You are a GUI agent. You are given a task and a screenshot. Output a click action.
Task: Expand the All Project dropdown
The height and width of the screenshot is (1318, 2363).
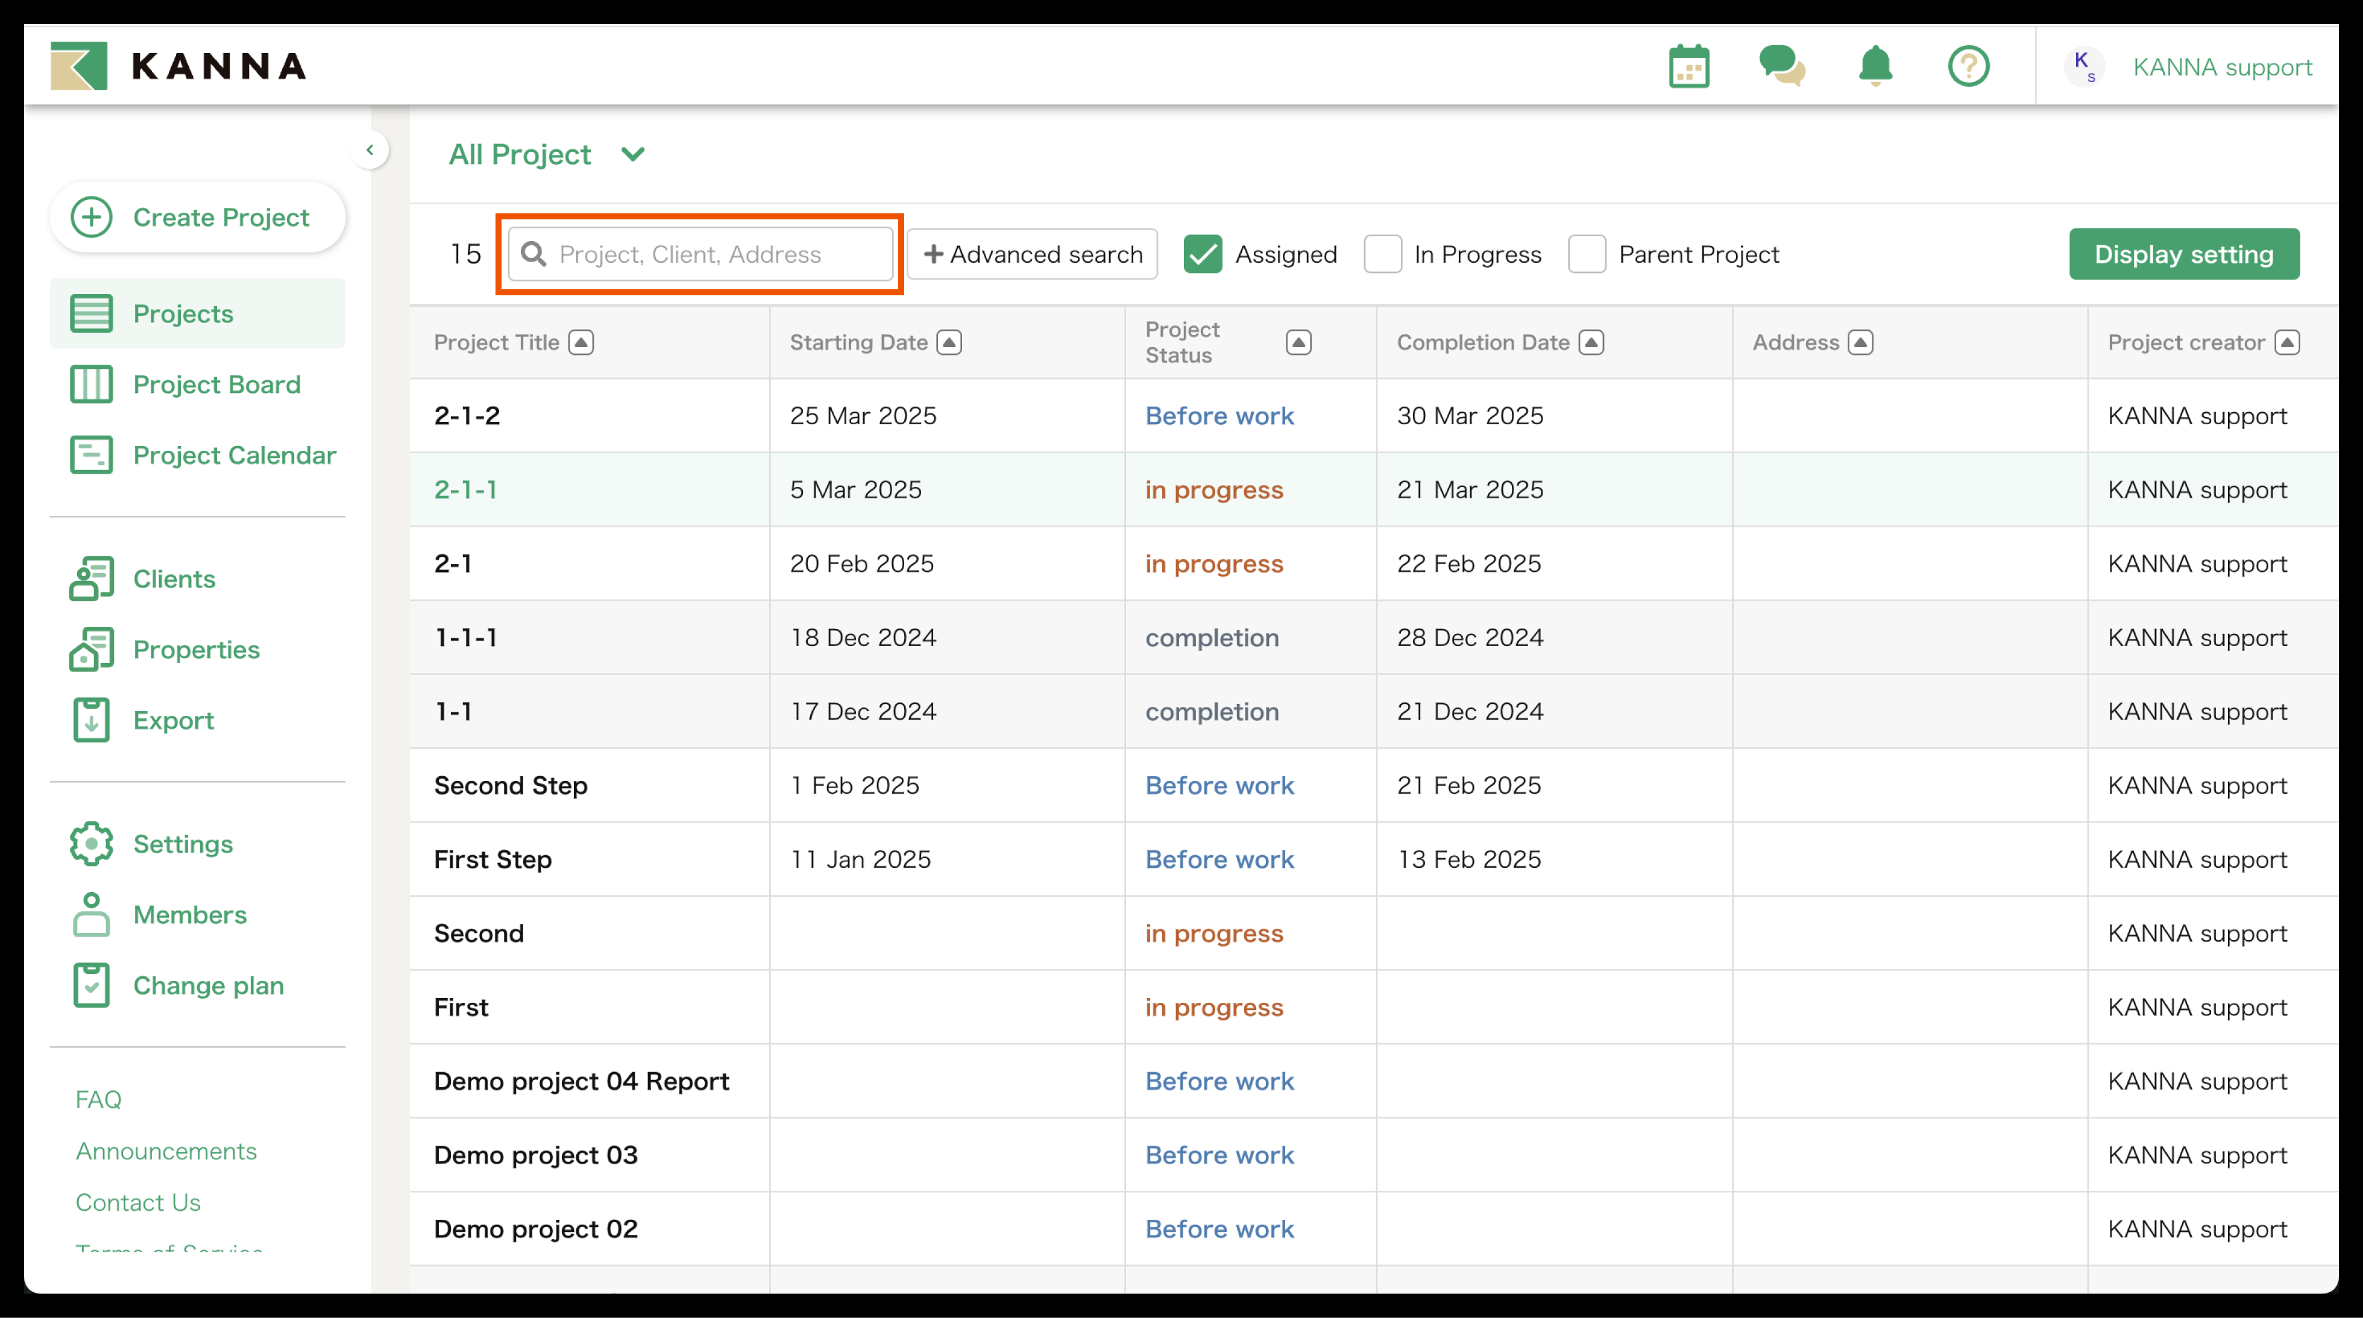click(633, 154)
